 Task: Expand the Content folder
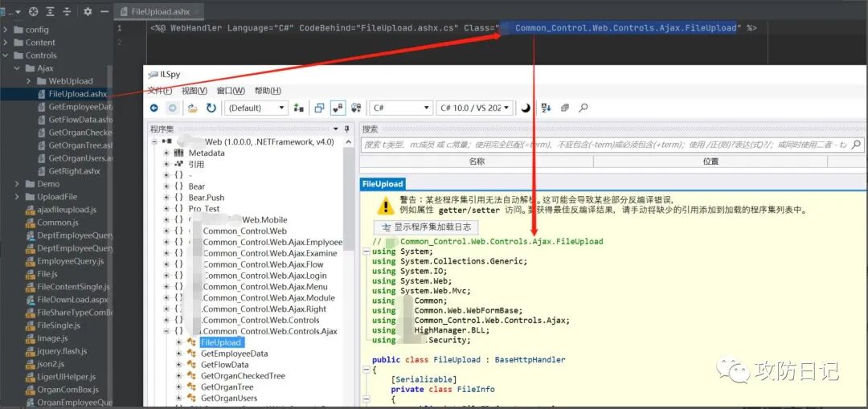coord(5,42)
